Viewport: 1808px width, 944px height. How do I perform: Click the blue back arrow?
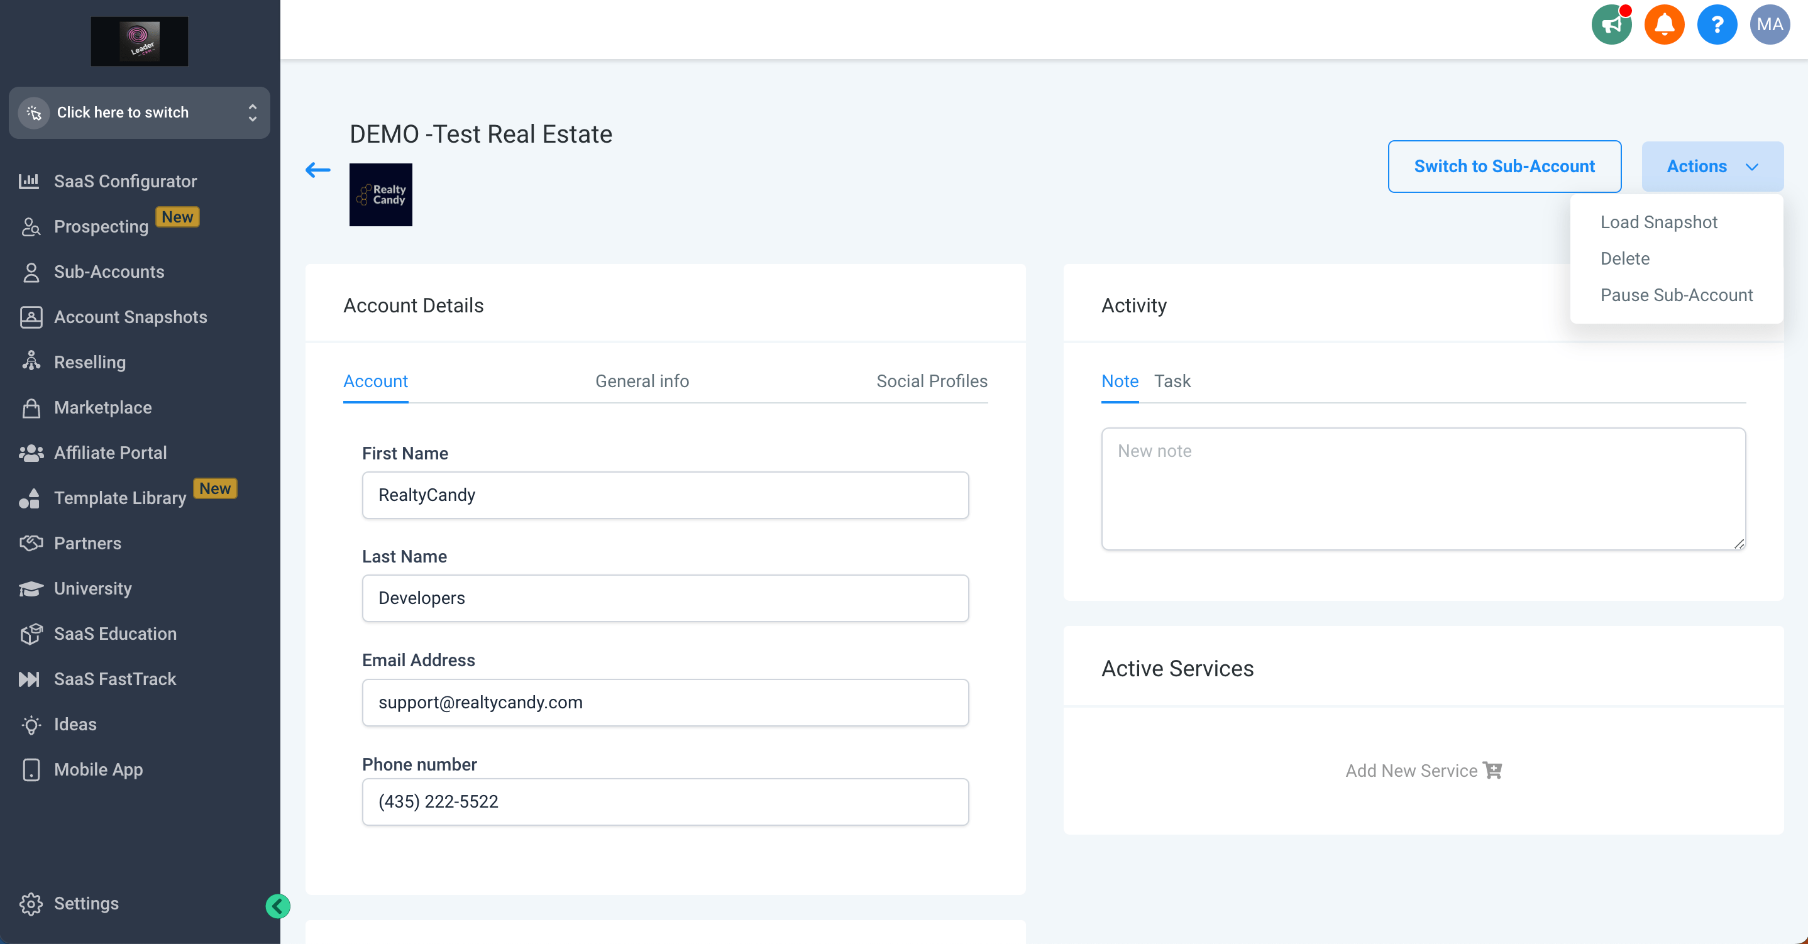[x=318, y=170]
